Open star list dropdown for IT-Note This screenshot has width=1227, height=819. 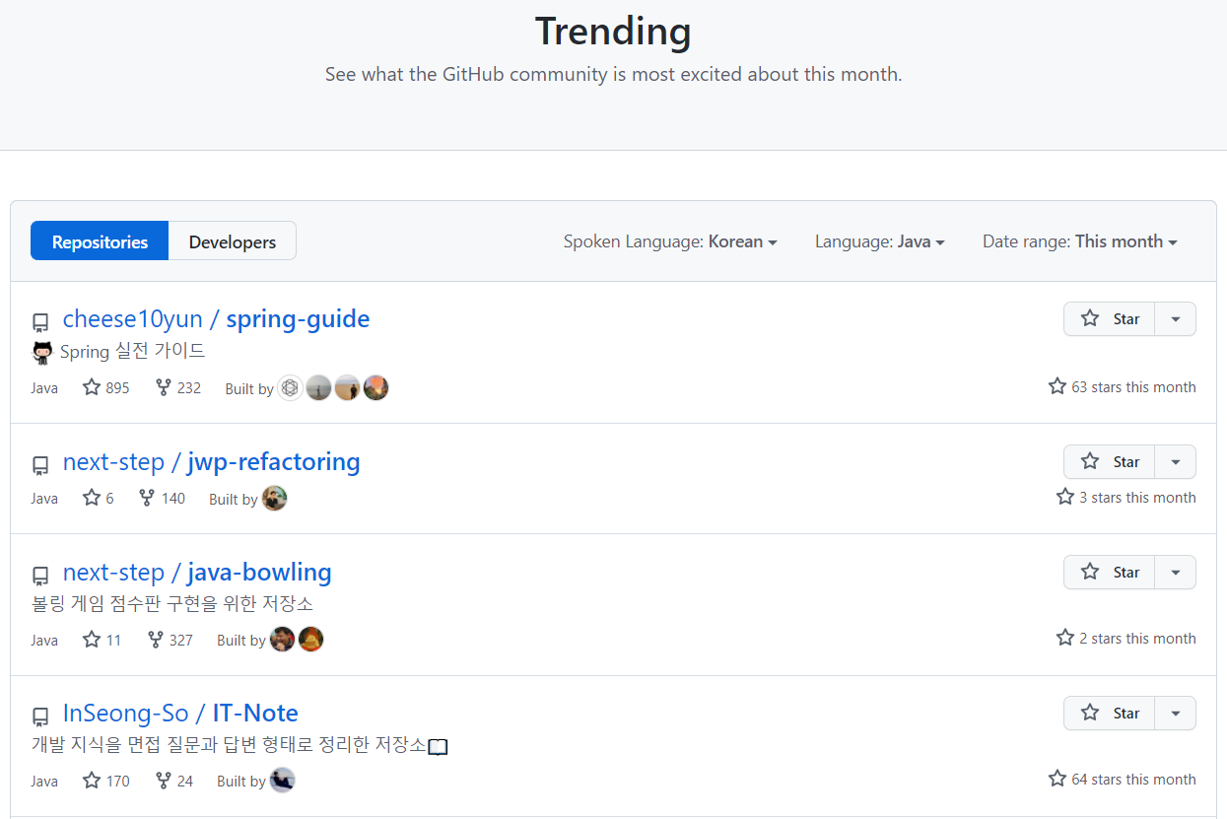point(1175,714)
